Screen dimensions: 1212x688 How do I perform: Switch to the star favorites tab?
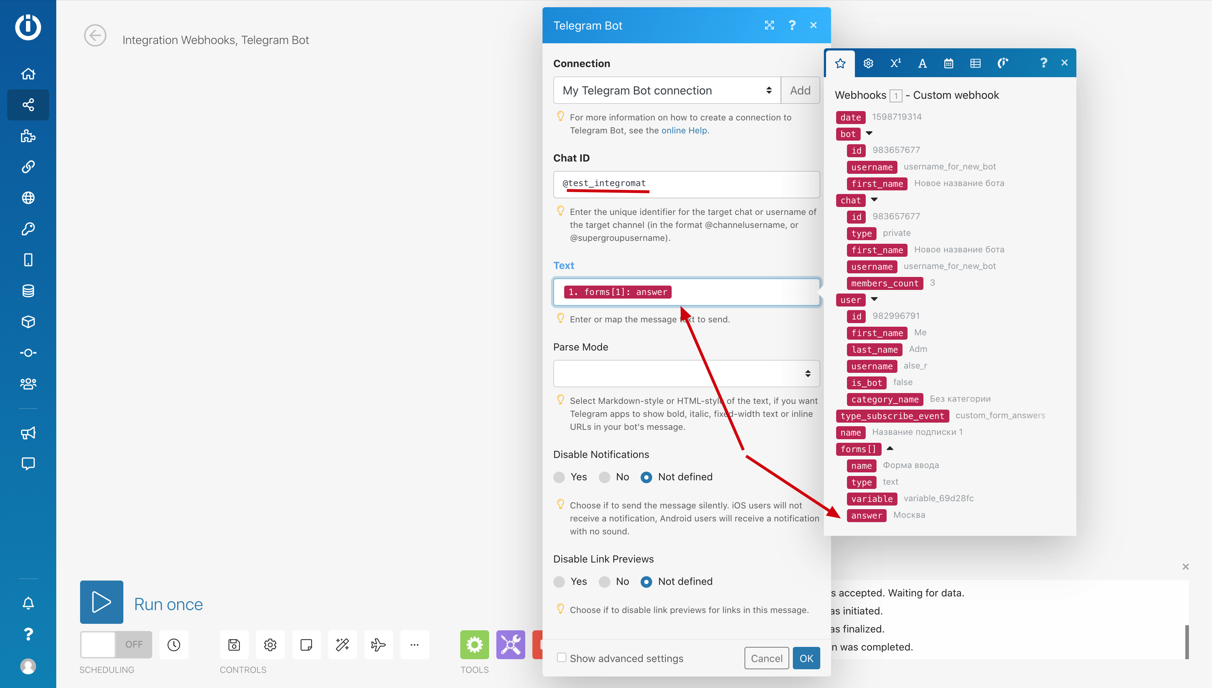click(840, 63)
